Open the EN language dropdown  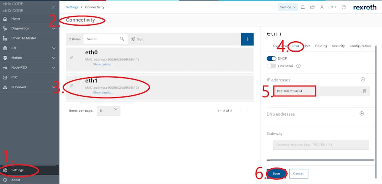coord(332,7)
